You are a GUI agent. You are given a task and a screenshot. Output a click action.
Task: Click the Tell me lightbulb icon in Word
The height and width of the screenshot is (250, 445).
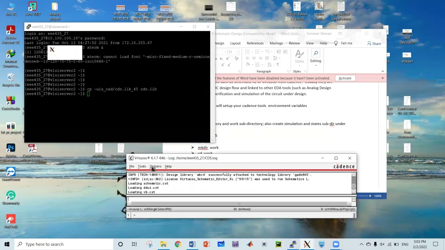336,43
